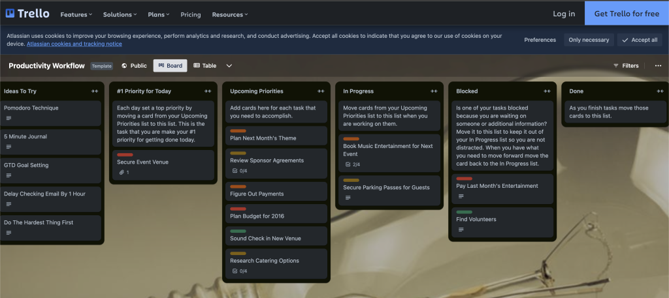Click description icon on Secure Parking Passes card
Viewport: 669px width, 298px height.
[x=348, y=198]
